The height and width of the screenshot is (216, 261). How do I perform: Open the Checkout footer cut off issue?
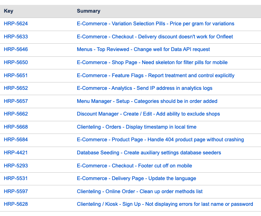134,166
